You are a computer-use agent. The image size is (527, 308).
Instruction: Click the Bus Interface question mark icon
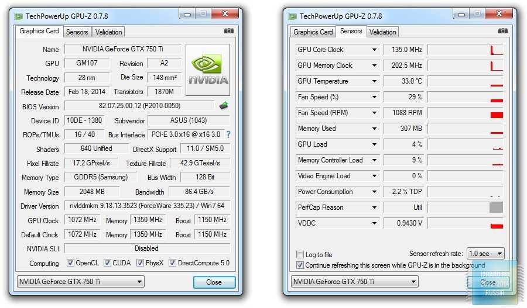[228, 134]
